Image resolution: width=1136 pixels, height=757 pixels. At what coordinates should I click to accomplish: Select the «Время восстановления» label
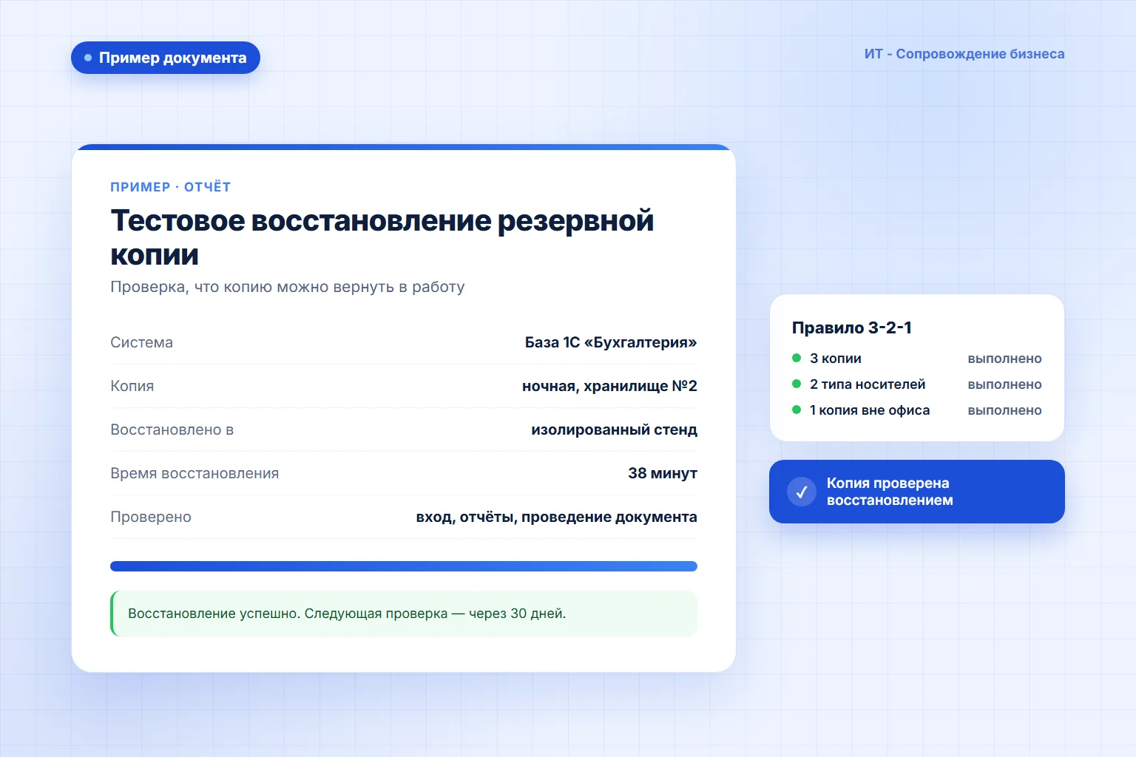195,473
